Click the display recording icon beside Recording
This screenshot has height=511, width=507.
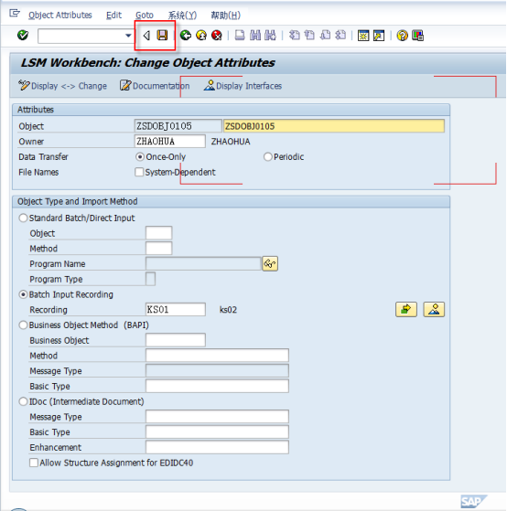click(434, 309)
